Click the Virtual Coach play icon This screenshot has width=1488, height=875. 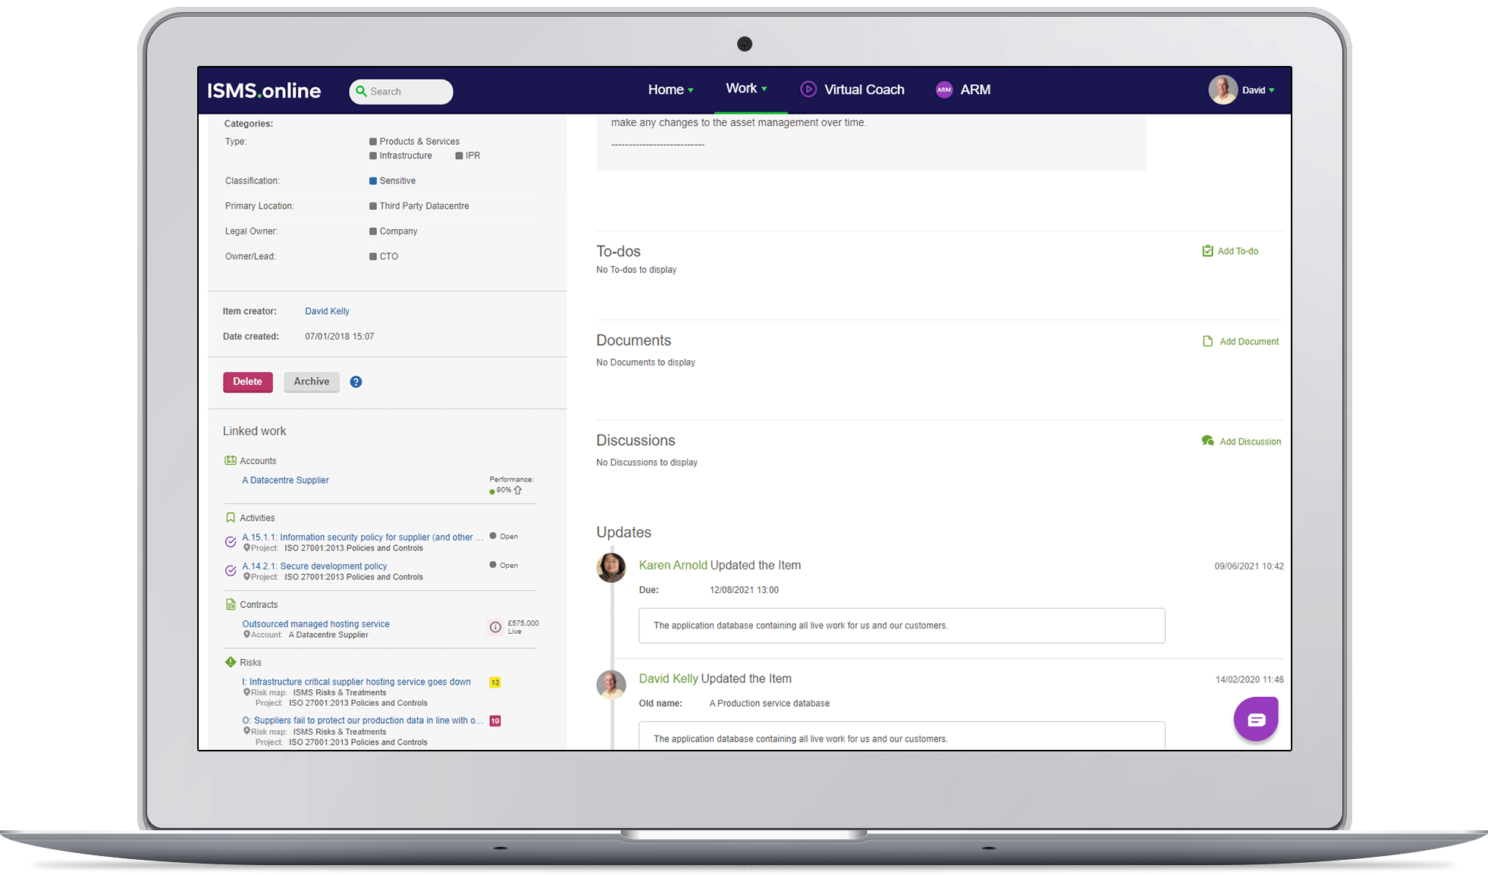coord(808,89)
